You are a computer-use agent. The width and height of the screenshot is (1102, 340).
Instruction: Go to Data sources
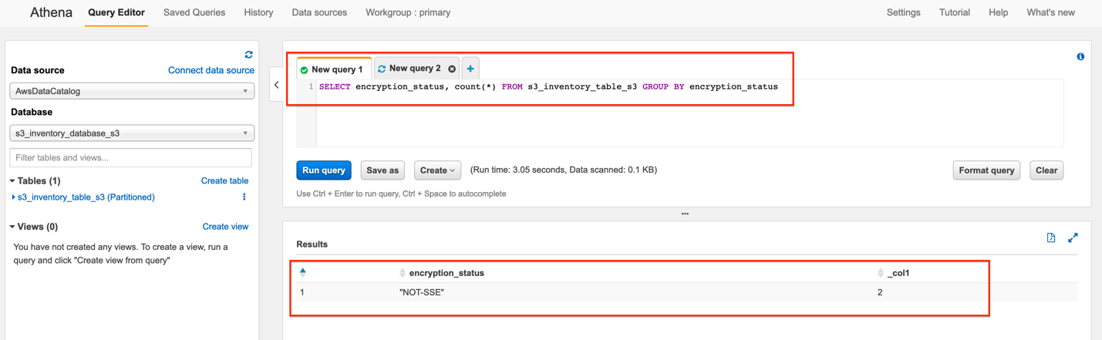pos(319,12)
